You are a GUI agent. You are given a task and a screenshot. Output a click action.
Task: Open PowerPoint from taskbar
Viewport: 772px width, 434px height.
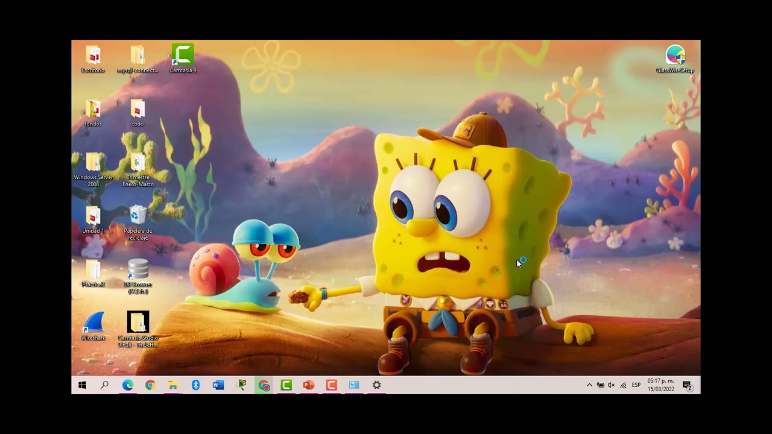[309, 385]
